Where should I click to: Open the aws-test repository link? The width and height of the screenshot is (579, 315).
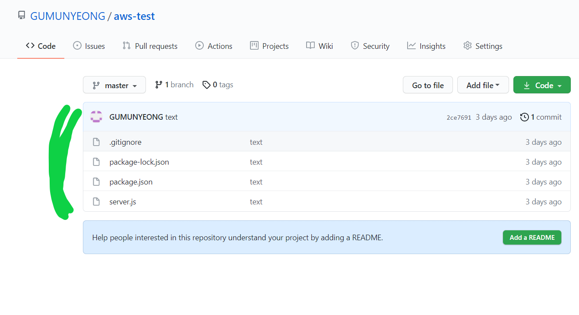pyautogui.click(x=134, y=16)
